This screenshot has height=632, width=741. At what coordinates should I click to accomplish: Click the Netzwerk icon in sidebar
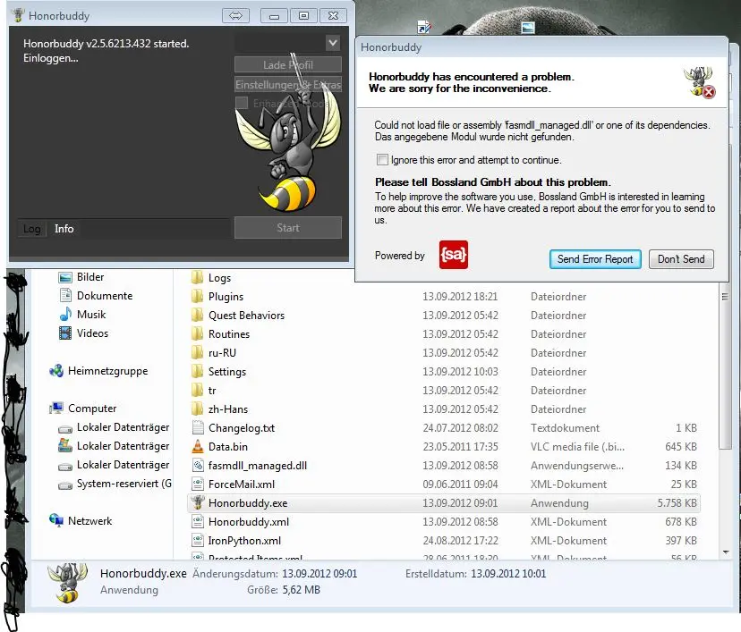coord(56,520)
